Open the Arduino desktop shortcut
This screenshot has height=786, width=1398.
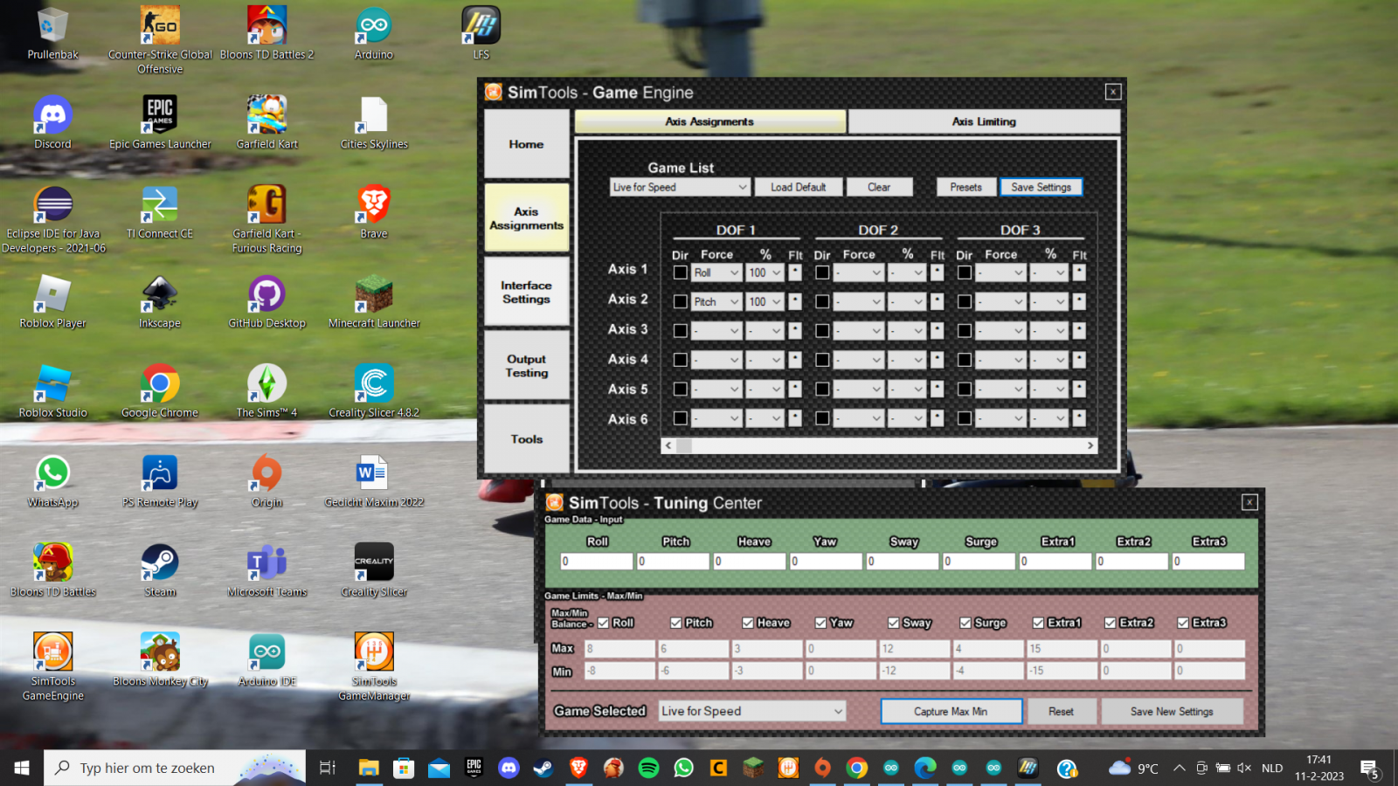coord(374,32)
